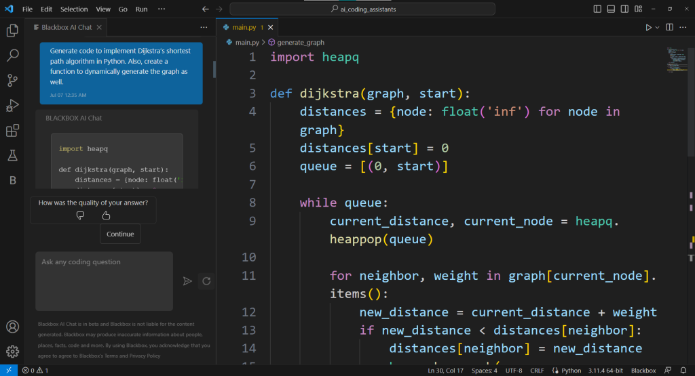Screen dimensions: 695x376
Task: Click 'while queue:' on line 8
Action: tap(343, 203)
